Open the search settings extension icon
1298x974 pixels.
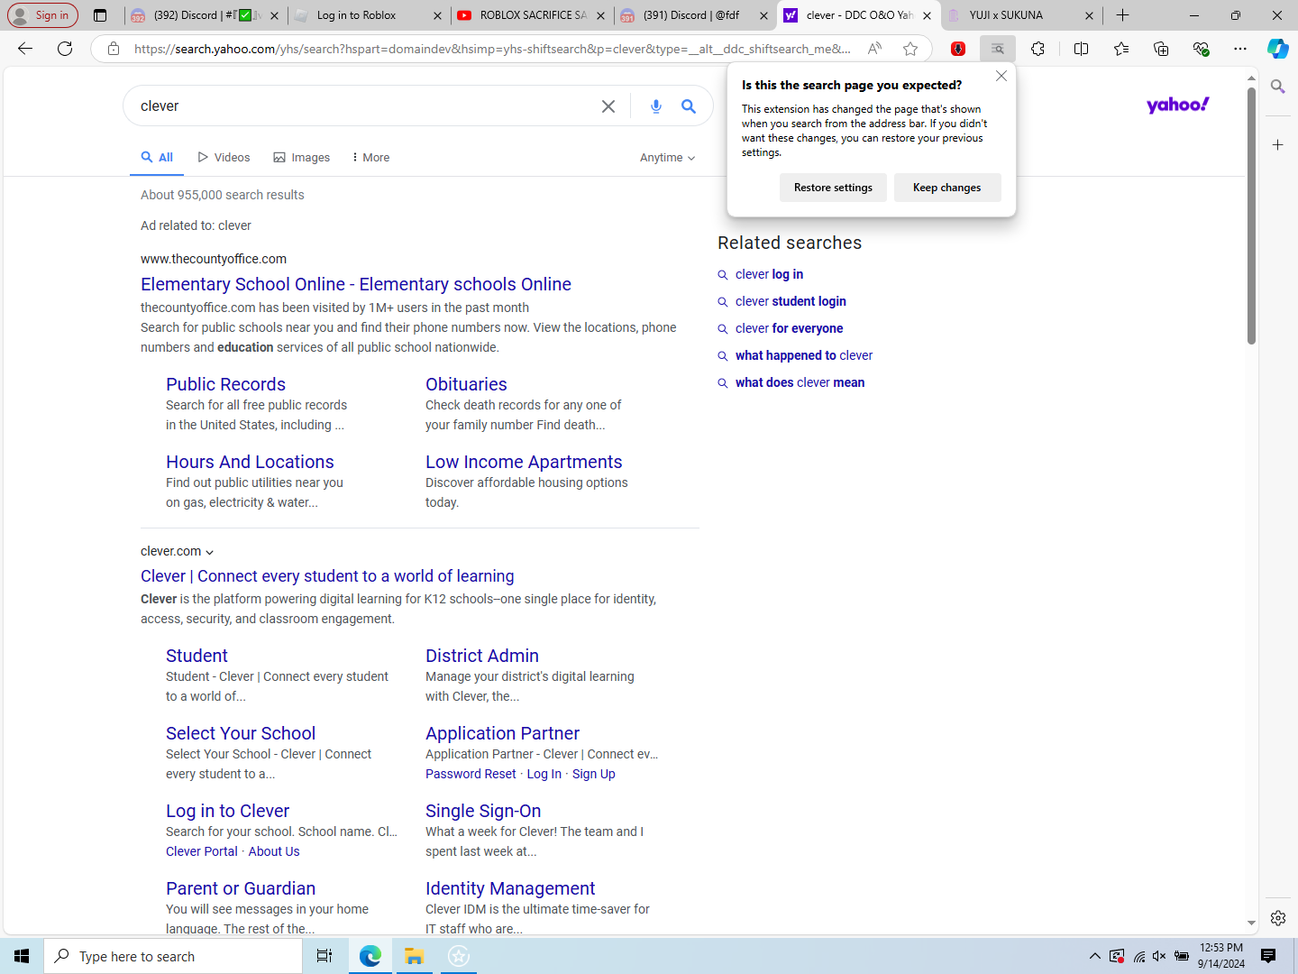coord(998,49)
